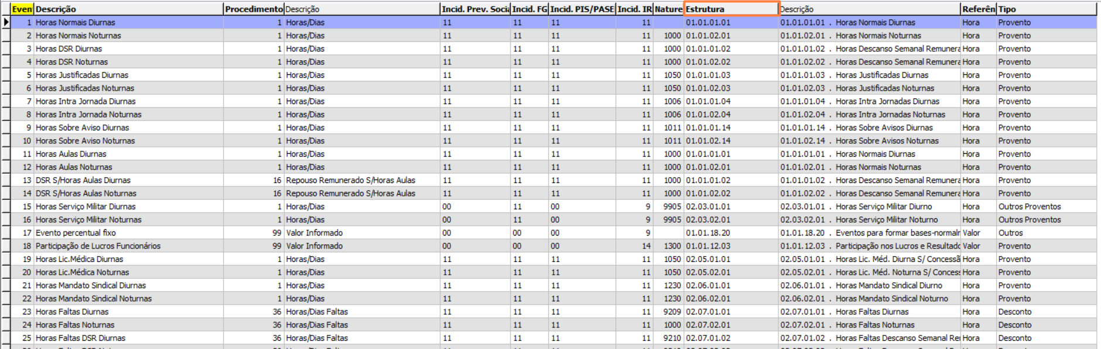Click the Incid. Prev. Social column header

pyautogui.click(x=475, y=9)
